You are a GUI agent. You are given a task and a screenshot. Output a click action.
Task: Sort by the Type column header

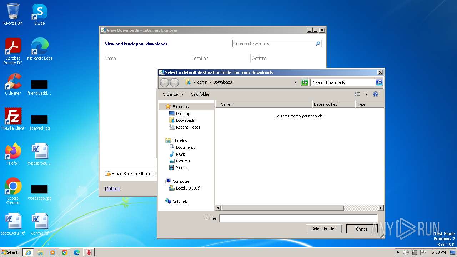tap(370, 104)
